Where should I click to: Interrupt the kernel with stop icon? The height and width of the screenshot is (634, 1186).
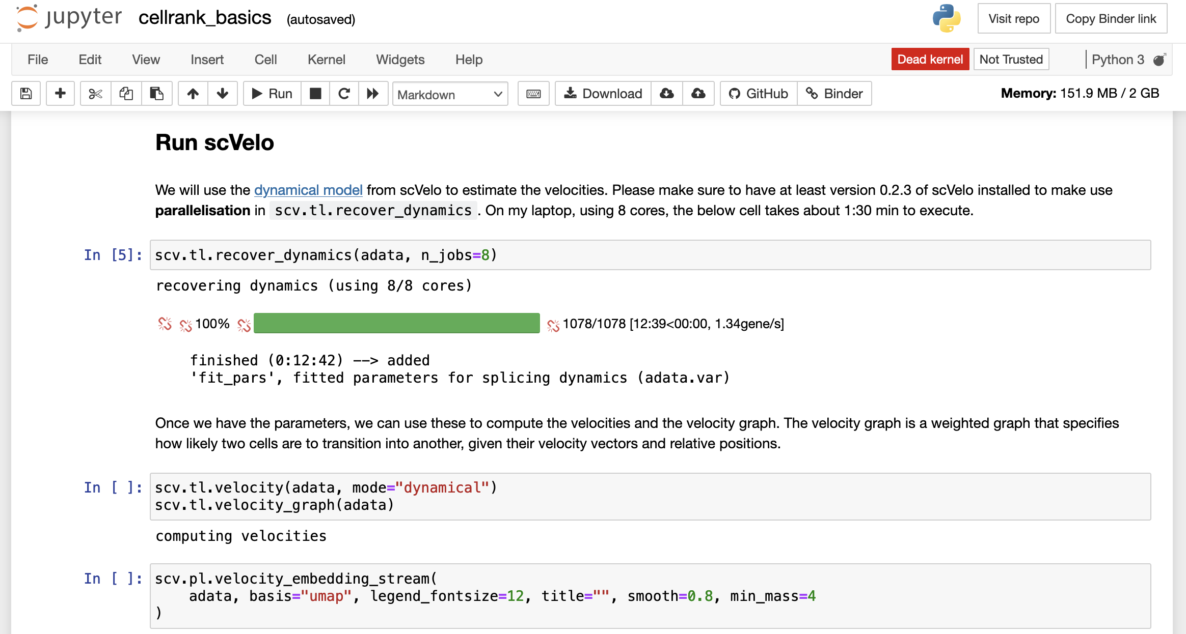click(x=315, y=94)
